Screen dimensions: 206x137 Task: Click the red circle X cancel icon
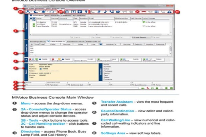137,12
